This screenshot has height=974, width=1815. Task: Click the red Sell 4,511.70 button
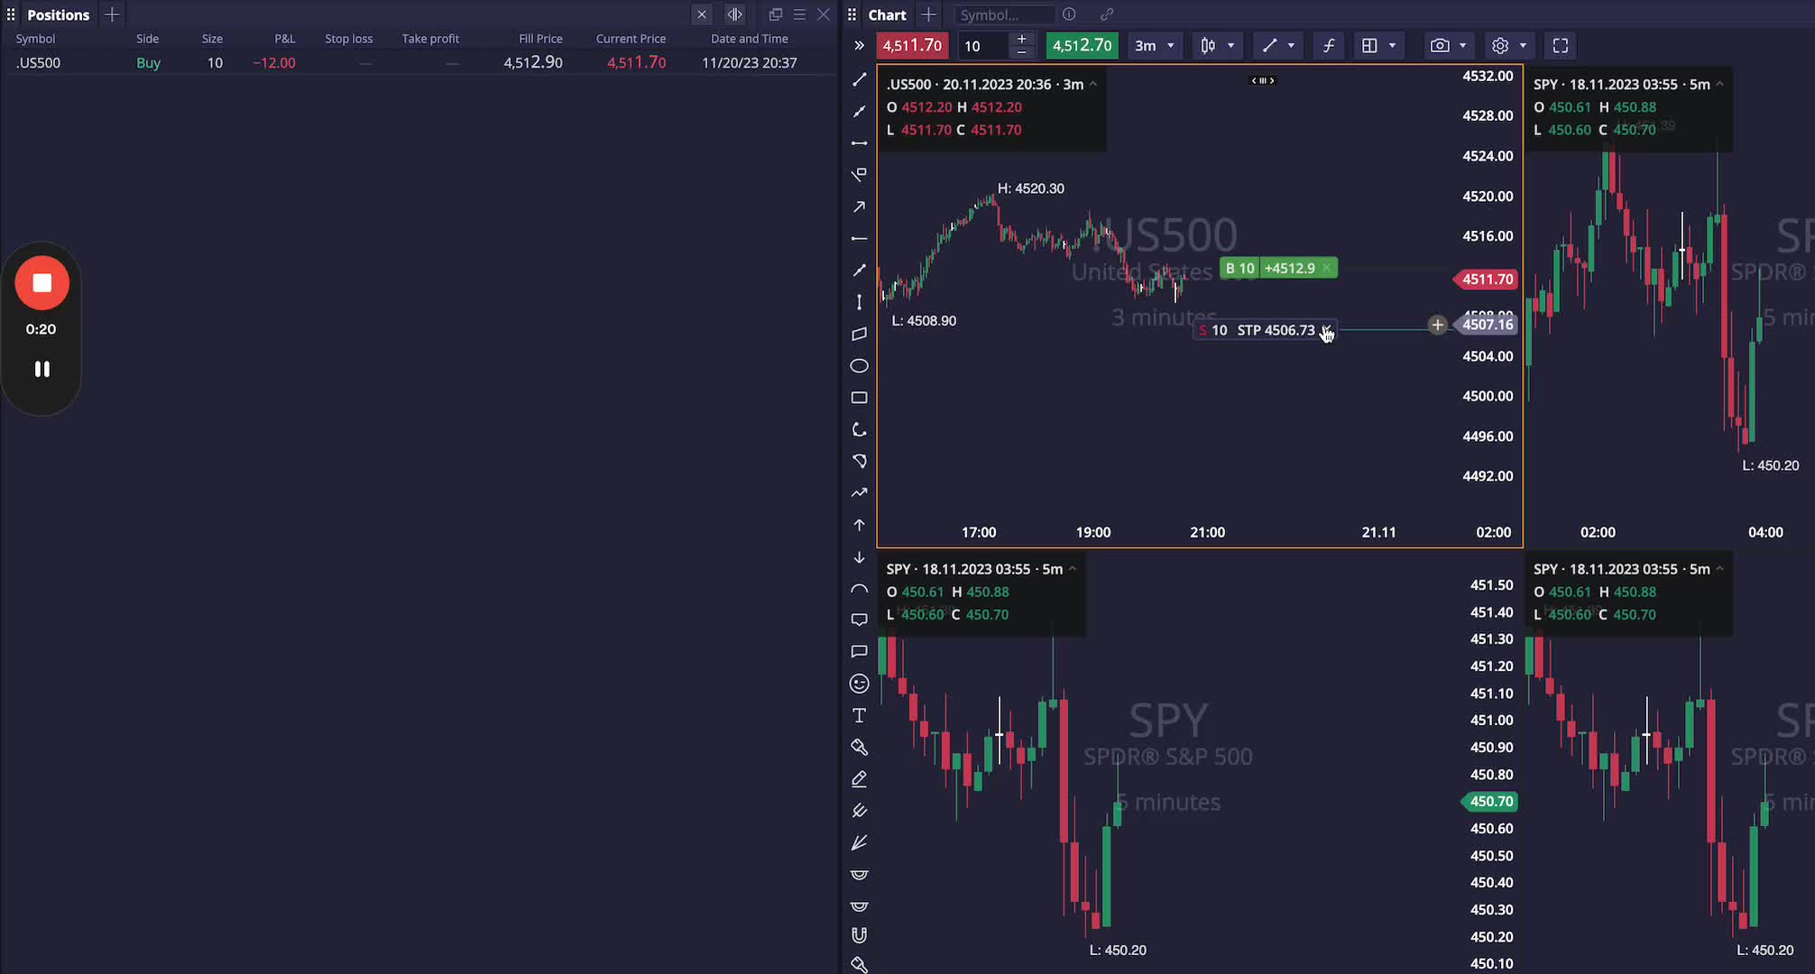coord(912,45)
